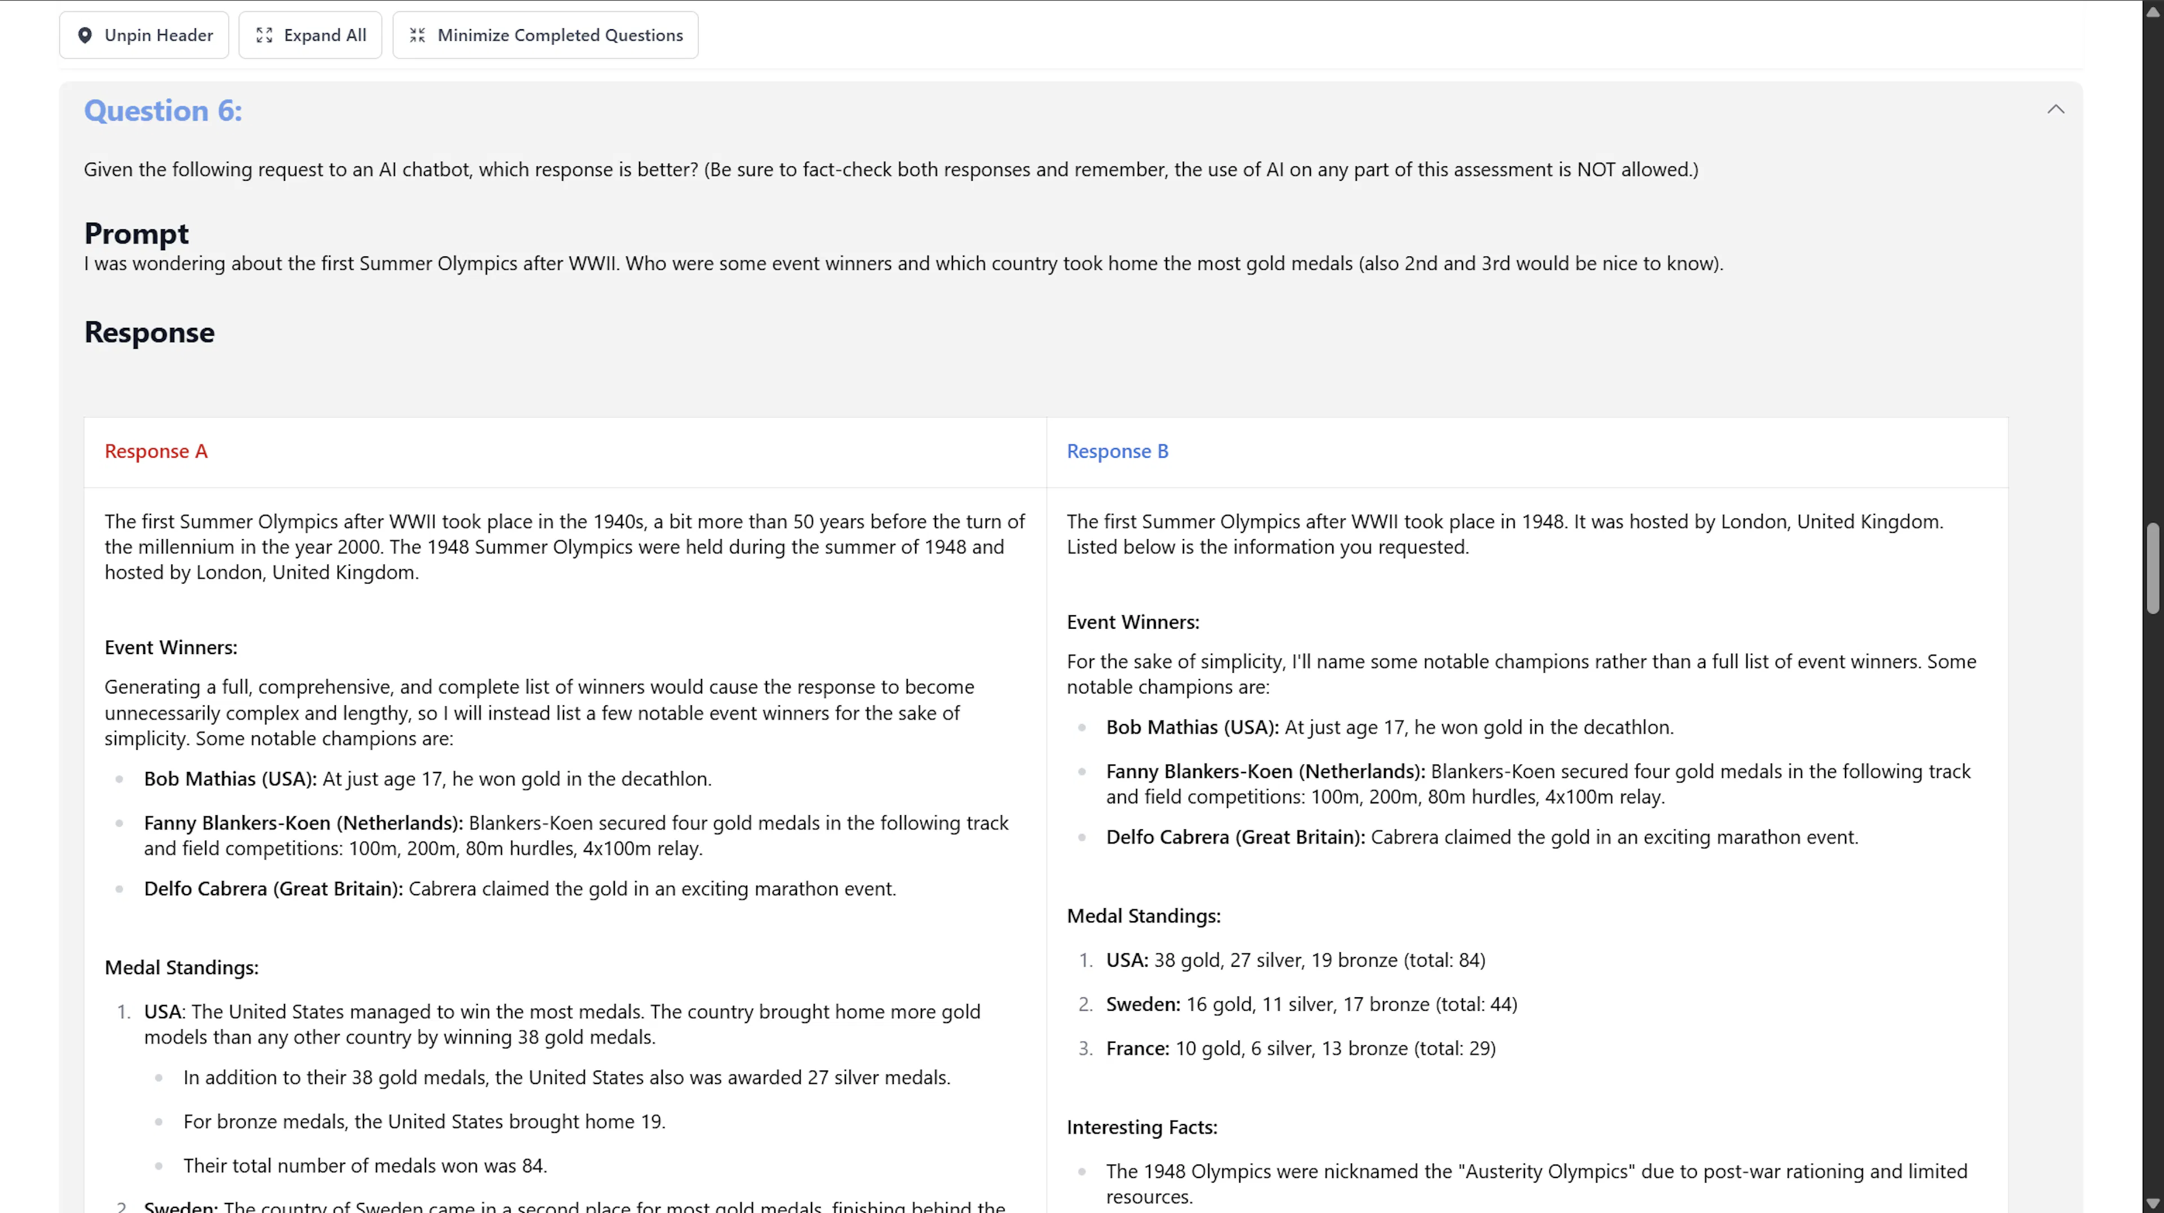
Task: Click Fanny Blankers-Koen name in Response B
Action: [1265, 772]
